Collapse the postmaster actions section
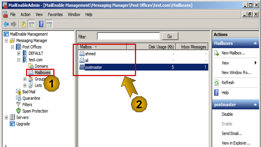The width and height of the screenshot is (262, 147). coord(255,105)
